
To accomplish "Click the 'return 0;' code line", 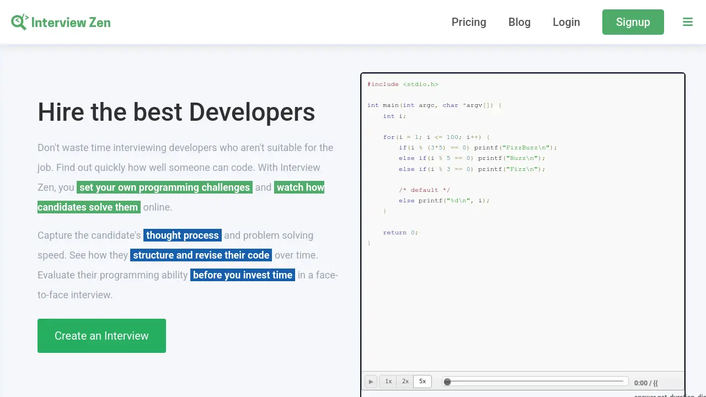I will [x=400, y=233].
